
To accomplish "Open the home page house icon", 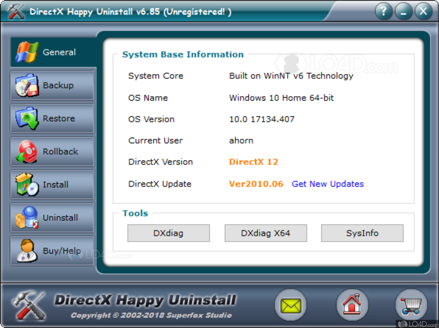I will [x=352, y=305].
